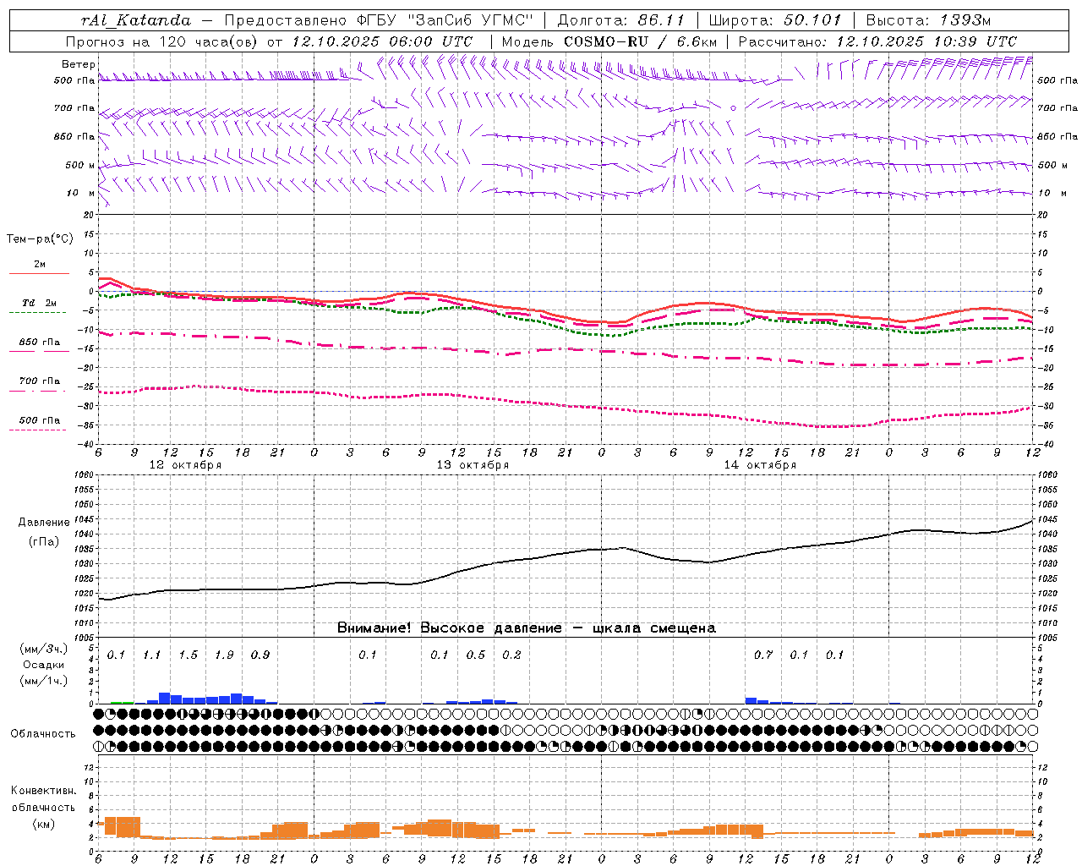
Task: Click the dotted line sample under '500 гПа' legend
Action: tap(38, 430)
